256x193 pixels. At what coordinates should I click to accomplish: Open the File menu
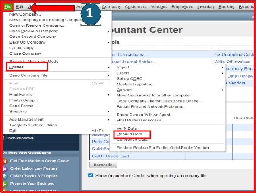point(8,7)
